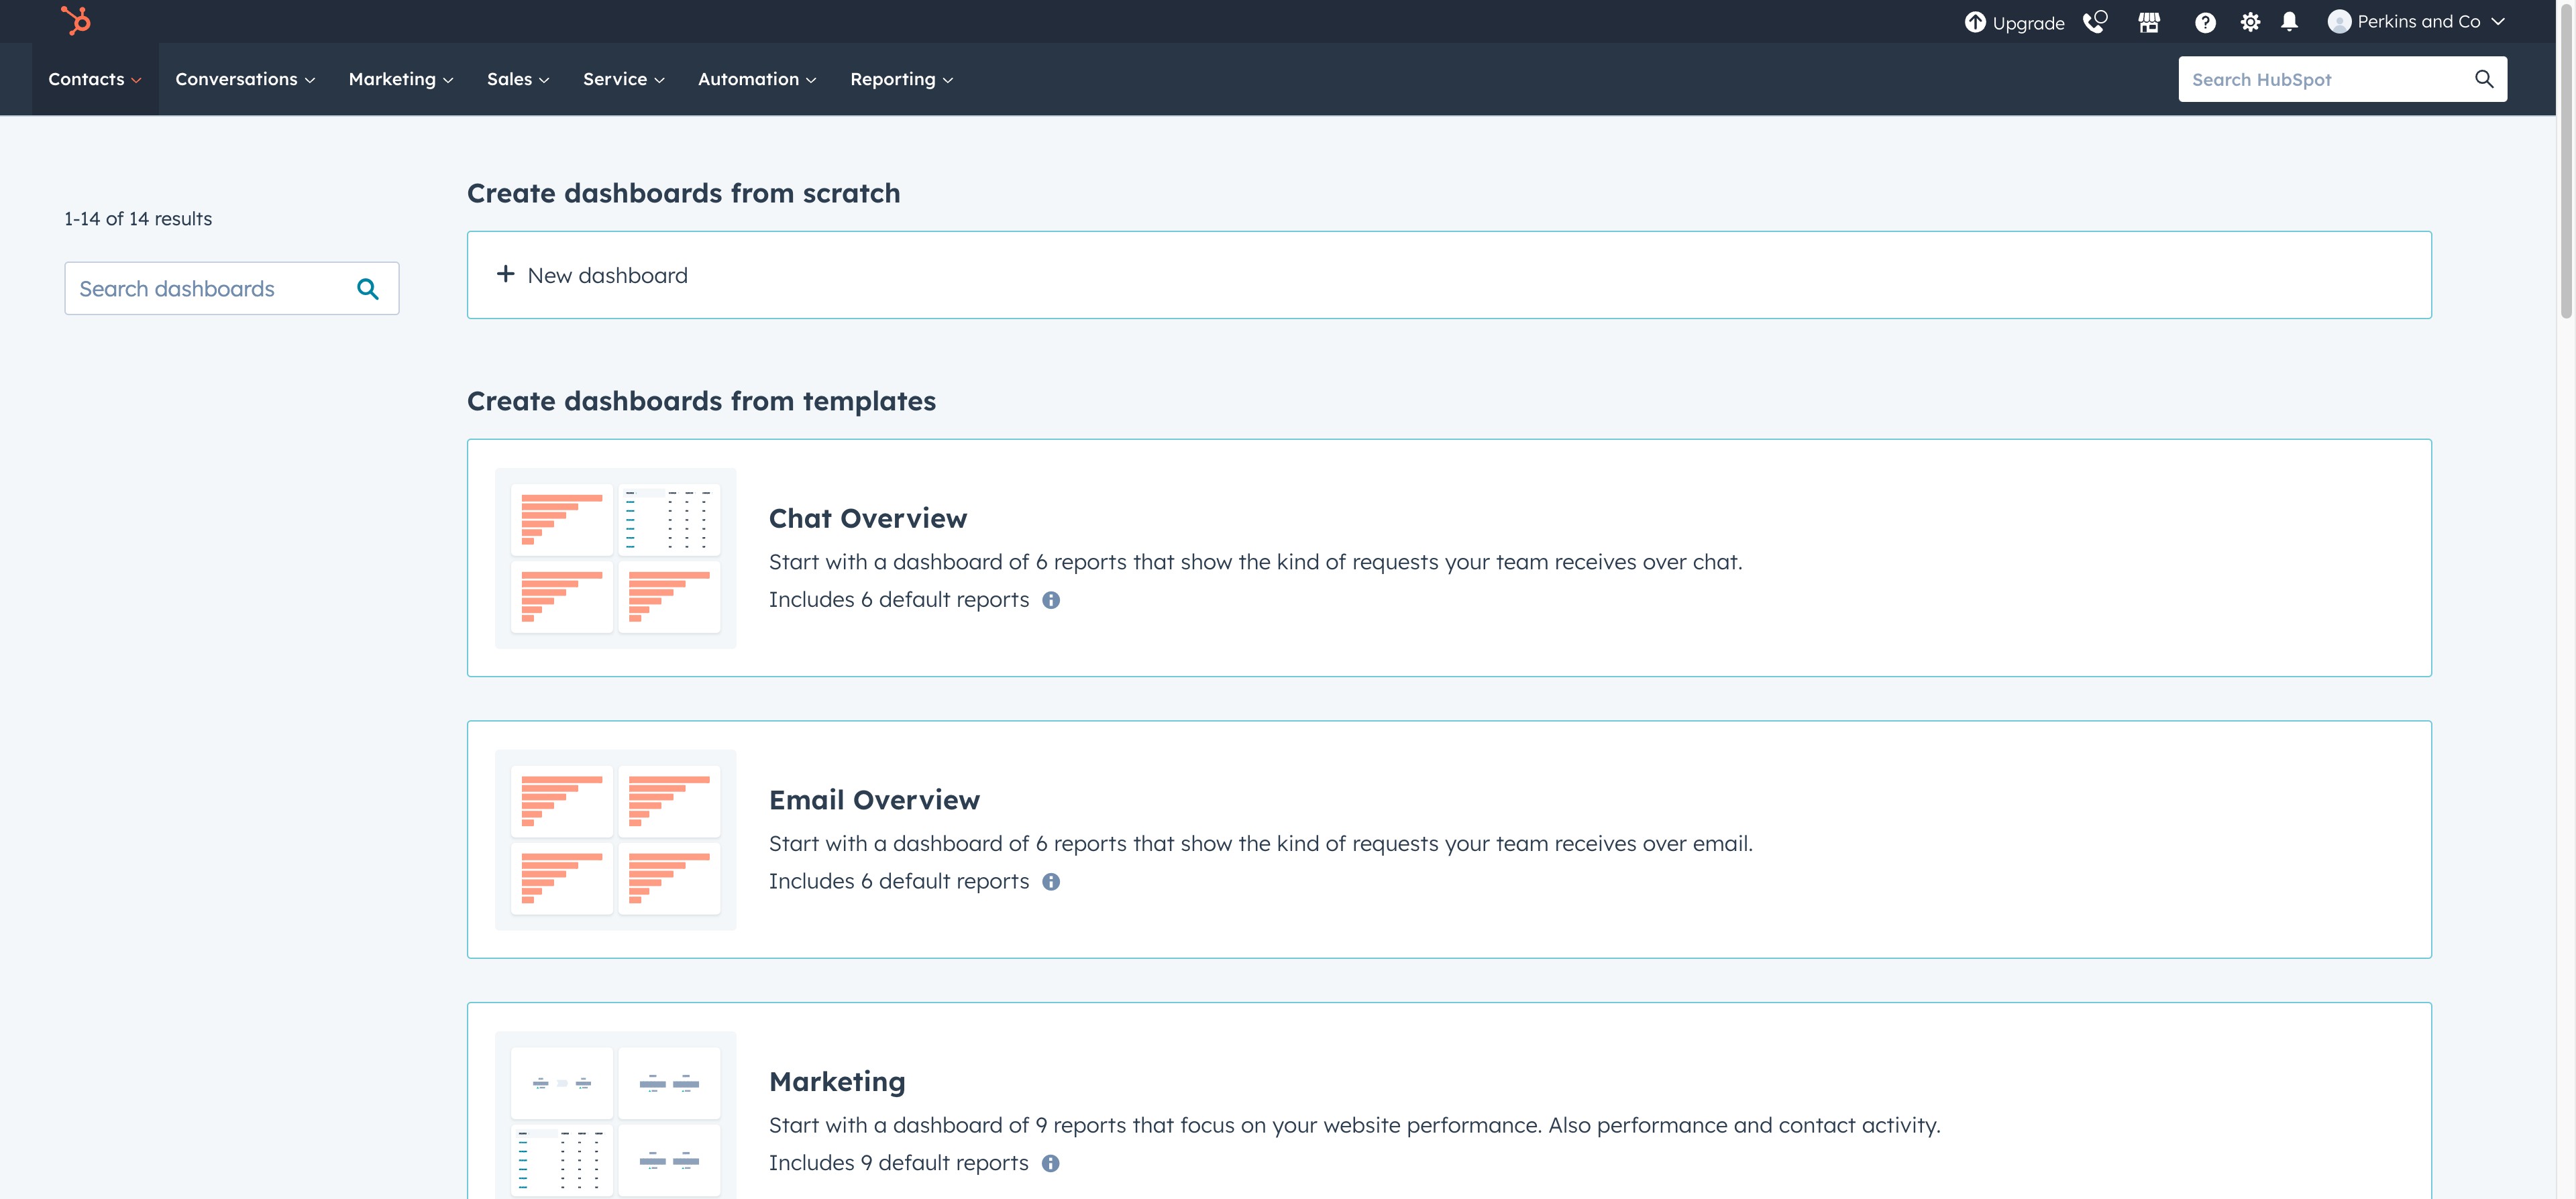This screenshot has width=2576, height=1199.
Task: Select the Email Overview template title
Action: pos(874,800)
